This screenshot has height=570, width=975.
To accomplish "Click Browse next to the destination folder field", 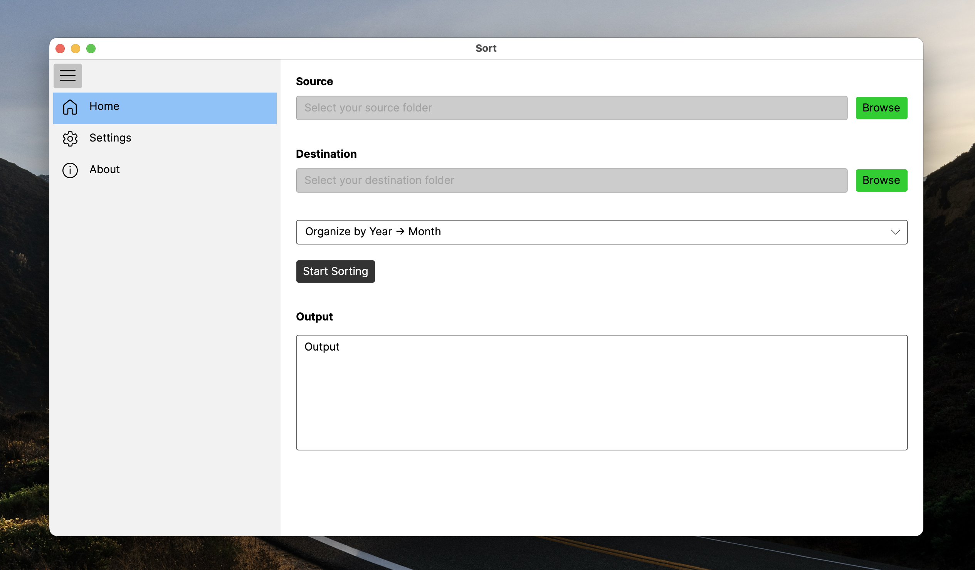I will (881, 180).
